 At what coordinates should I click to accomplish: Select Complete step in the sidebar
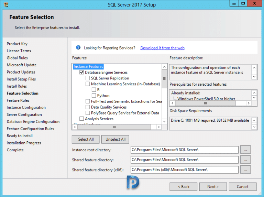click(x=15, y=150)
